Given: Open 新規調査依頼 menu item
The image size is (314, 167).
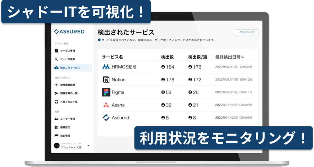Looking at the screenshot, I should tap(72, 85).
